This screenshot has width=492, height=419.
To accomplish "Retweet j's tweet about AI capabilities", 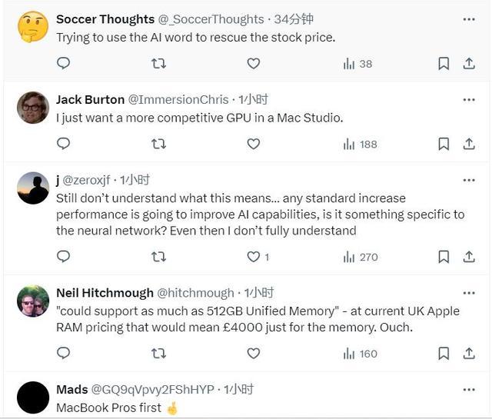I will click(158, 257).
